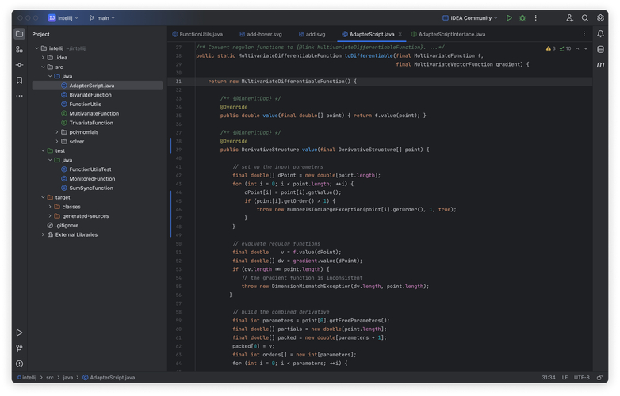Expand External Libraries node
The height and width of the screenshot is (396, 620).
(43, 235)
